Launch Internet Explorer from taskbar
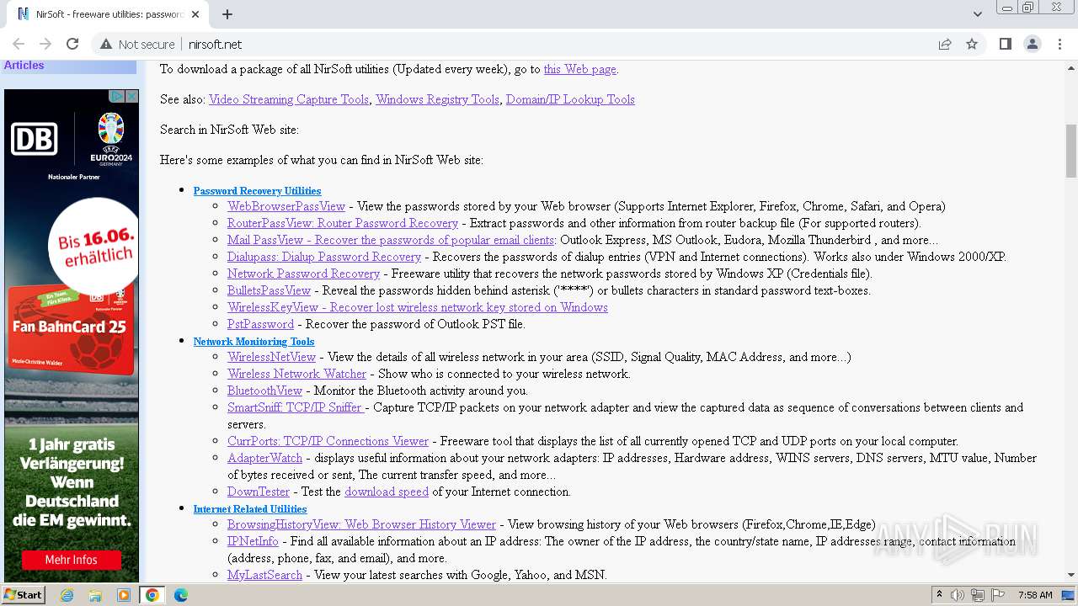This screenshot has width=1078, height=606. pyautogui.click(x=67, y=595)
